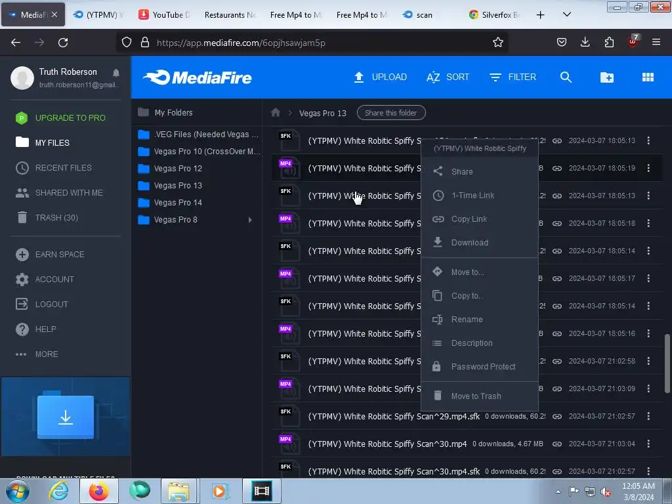Expand the Vegas Pro 8 folder arrow
The width and height of the screenshot is (672, 504).
[x=250, y=220]
